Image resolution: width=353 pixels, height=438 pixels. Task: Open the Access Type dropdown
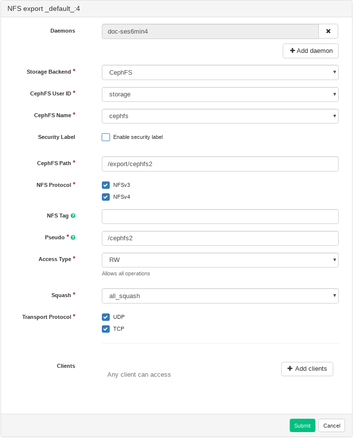220,260
